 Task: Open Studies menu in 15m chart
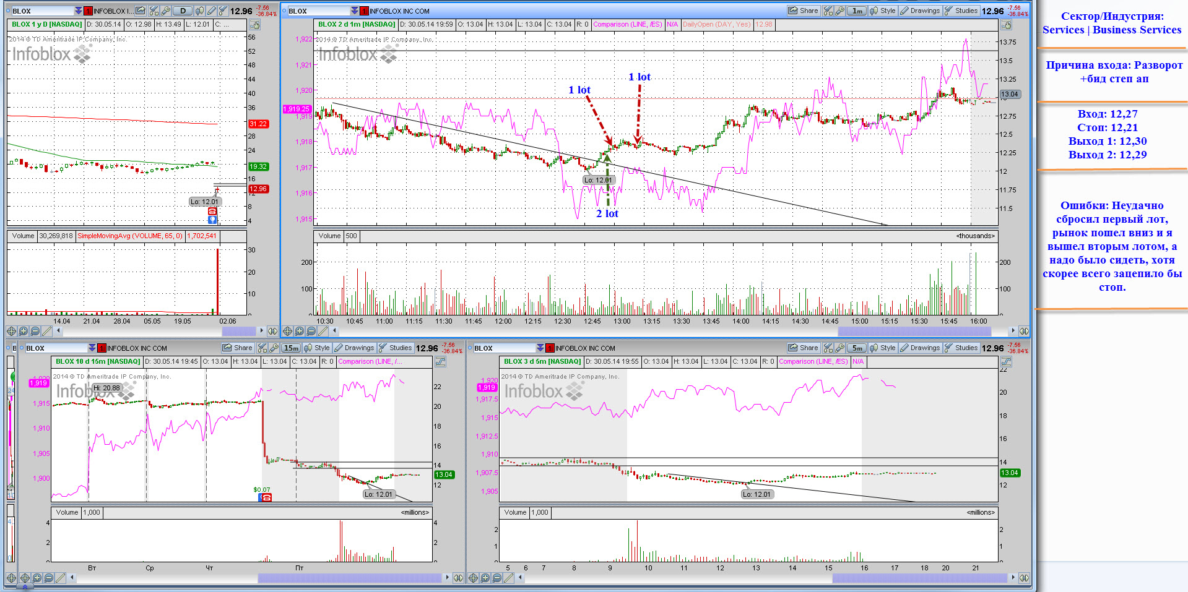(x=395, y=348)
